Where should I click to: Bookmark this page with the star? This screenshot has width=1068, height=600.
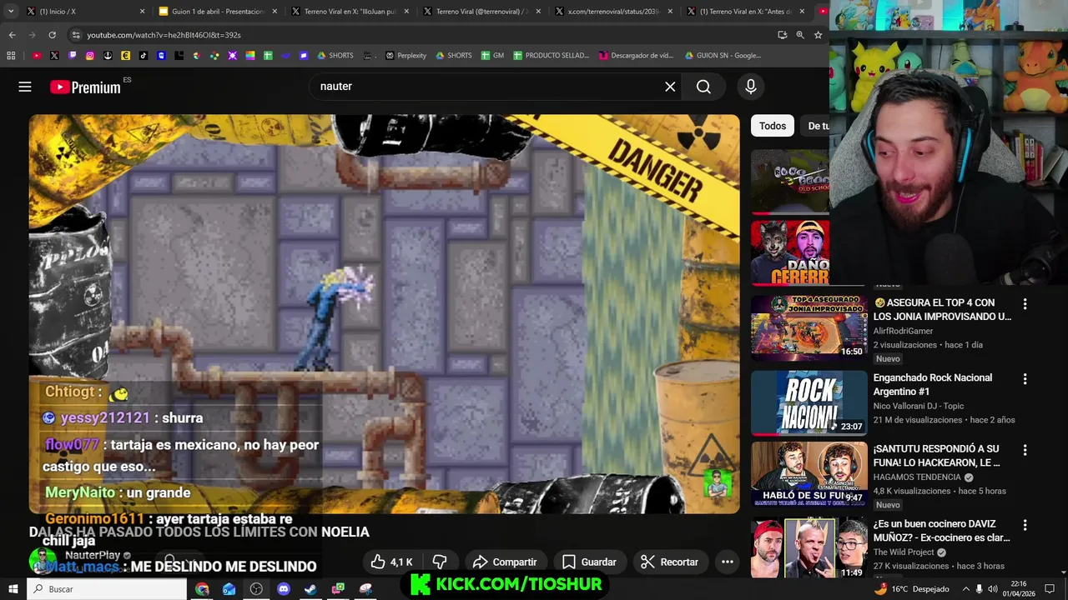pyautogui.click(x=818, y=35)
